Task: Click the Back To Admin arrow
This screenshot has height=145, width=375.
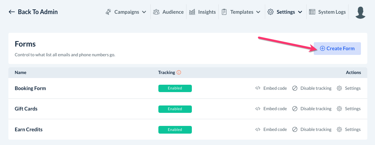Action: point(12,12)
